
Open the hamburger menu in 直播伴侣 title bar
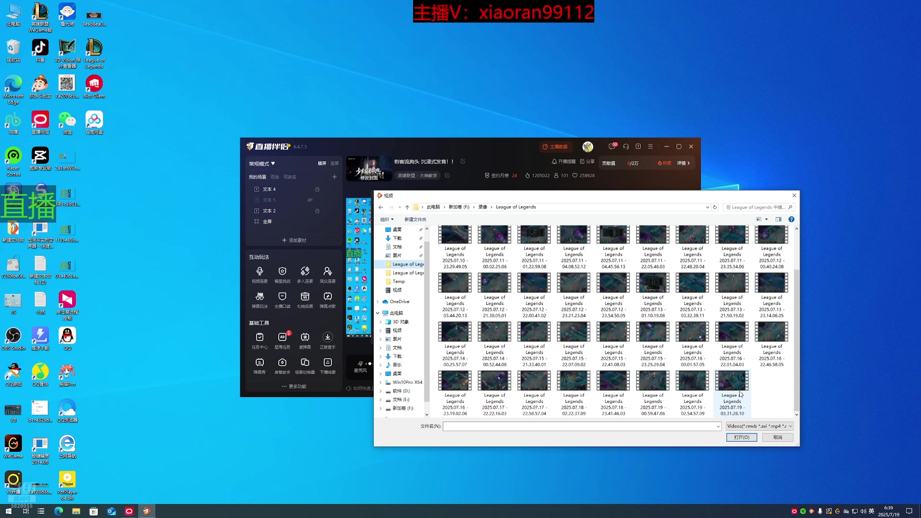[x=650, y=146]
